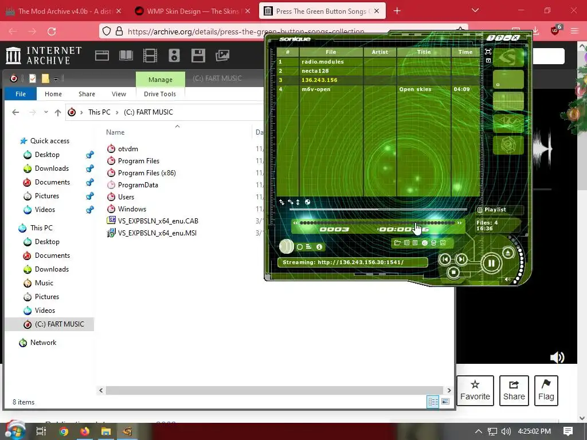Click Explorer horizontal scrollbar right arrow

449,390
